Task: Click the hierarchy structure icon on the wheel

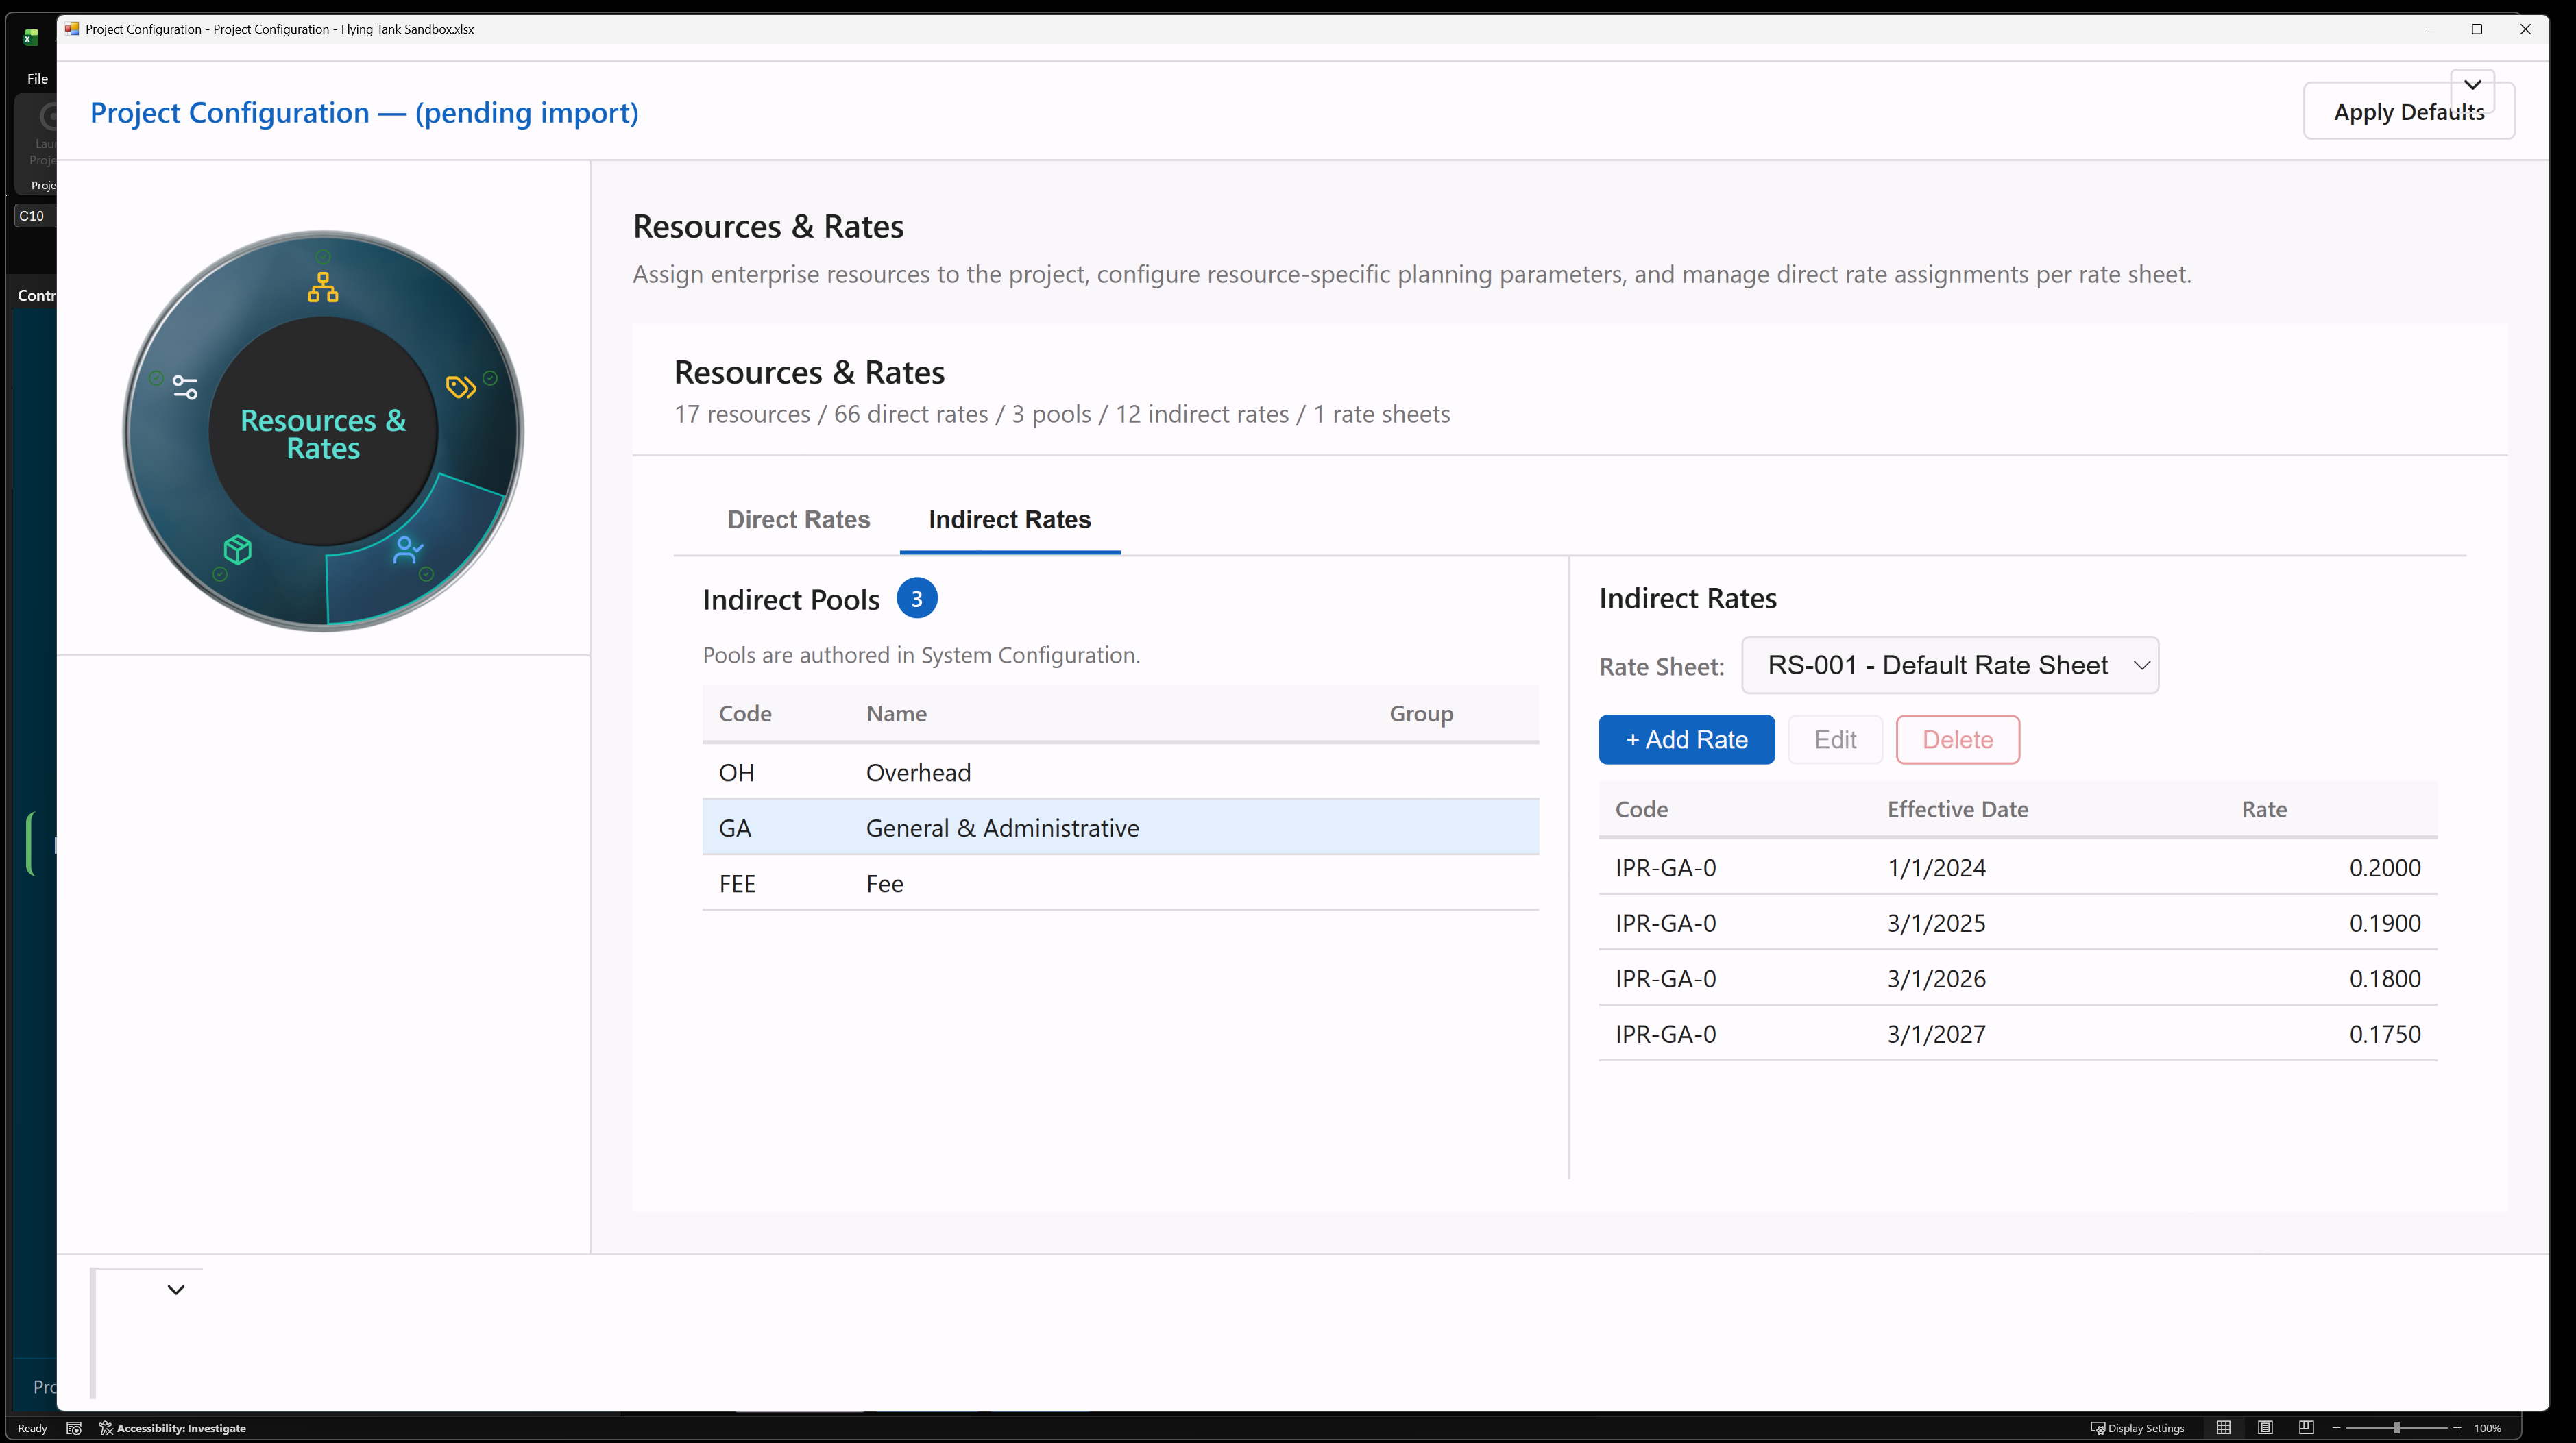Action: point(322,287)
